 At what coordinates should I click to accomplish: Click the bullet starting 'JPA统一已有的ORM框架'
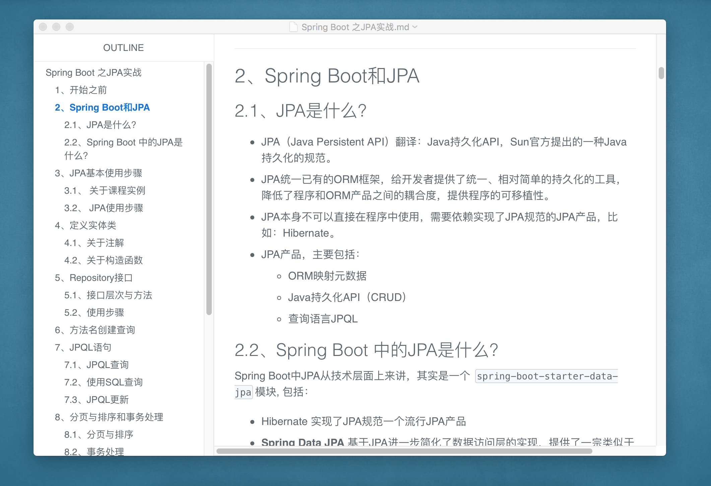441,187
